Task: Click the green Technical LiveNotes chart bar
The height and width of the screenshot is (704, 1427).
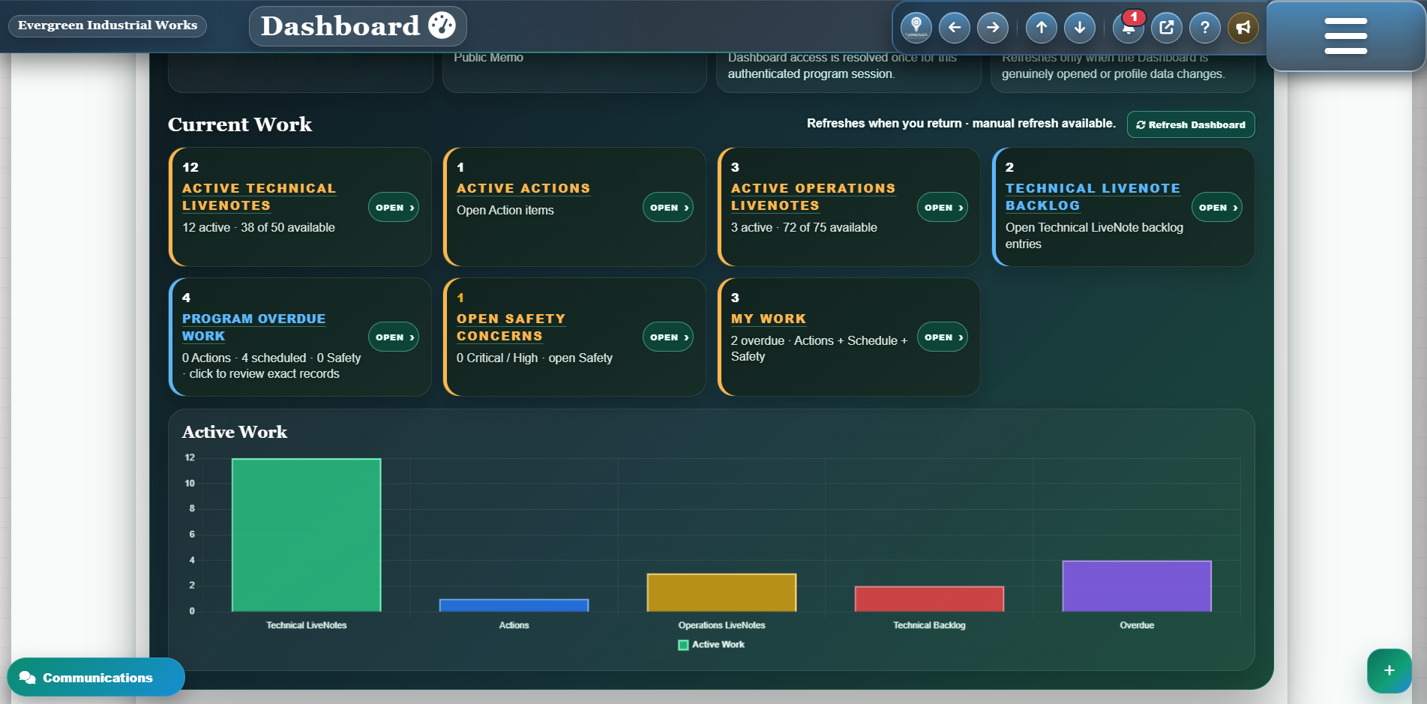Action: pyautogui.click(x=306, y=535)
